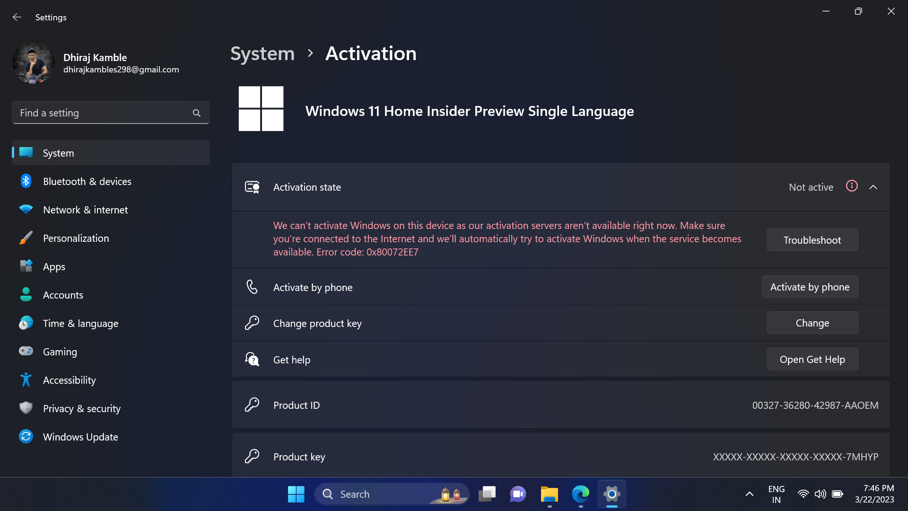The image size is (908, 511).
Task: Click the Bluetooth icon in the sidebar
Action: tap(26, 181)
